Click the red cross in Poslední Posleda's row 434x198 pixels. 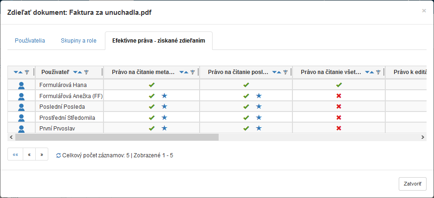coord(339,107)
